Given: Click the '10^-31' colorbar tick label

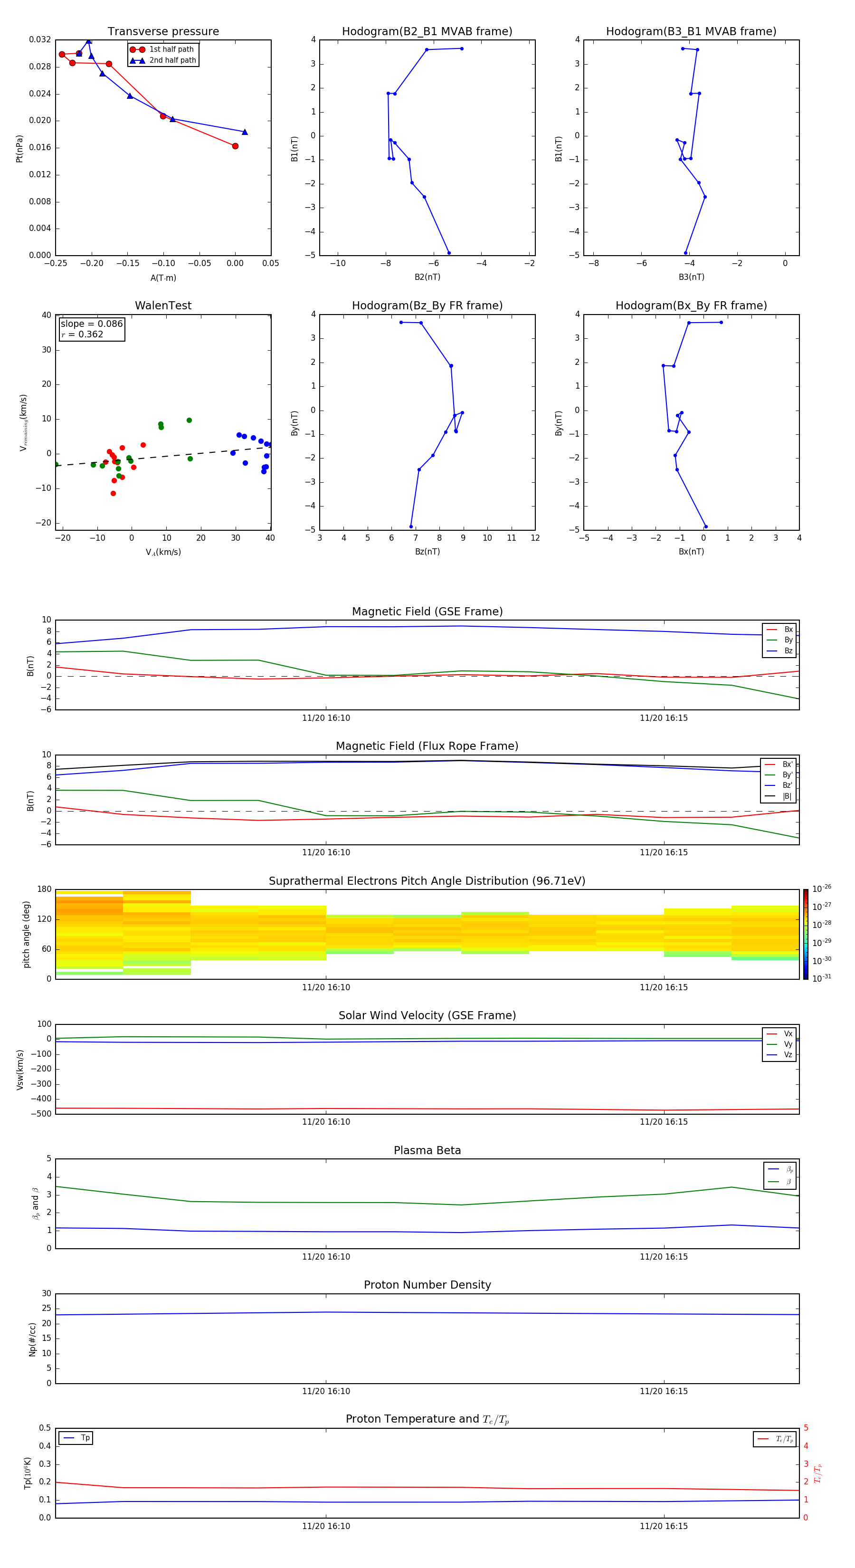Looking at the screenshot, I should click(x=822, y=978).
